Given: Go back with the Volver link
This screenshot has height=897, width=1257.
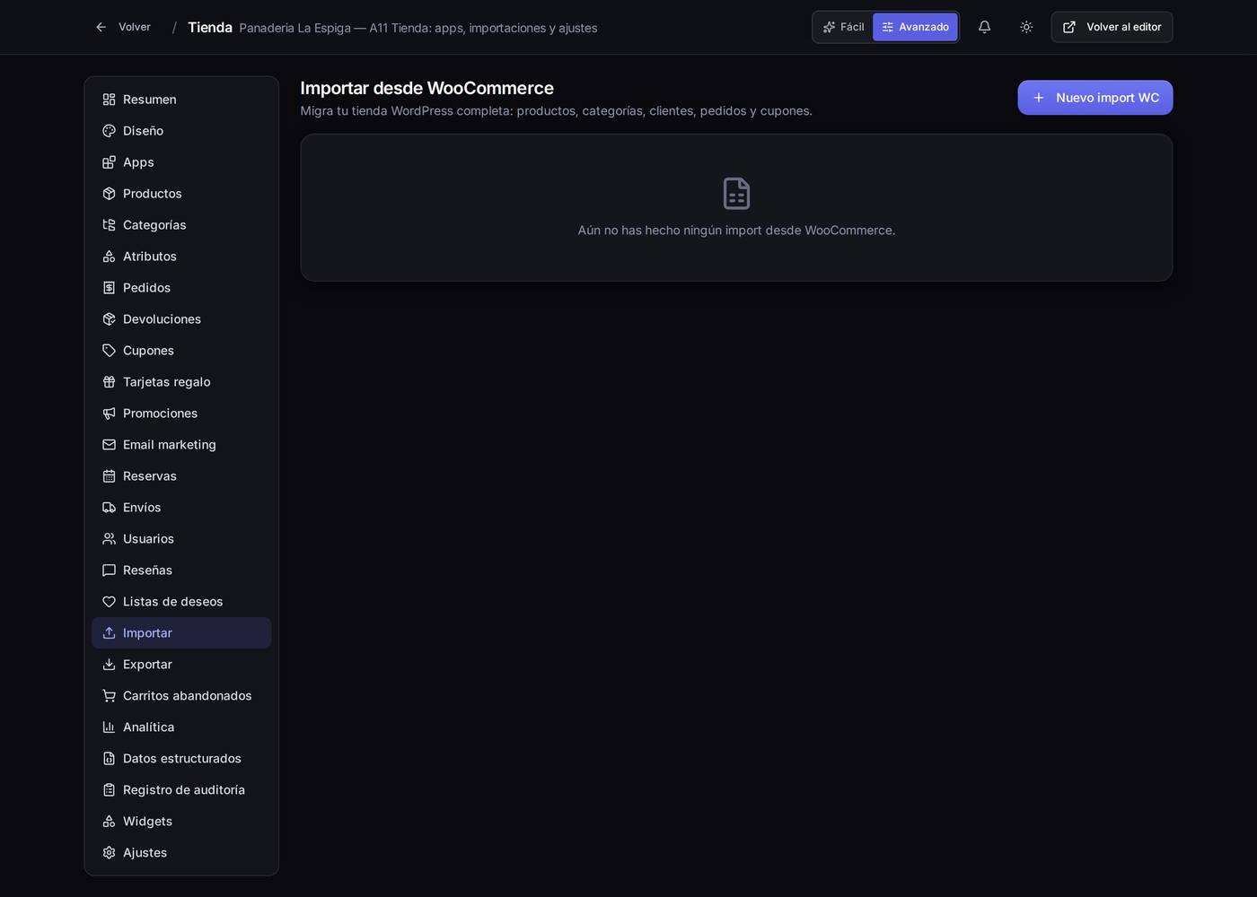Looking at the screenshot, I should coord(123,27).
